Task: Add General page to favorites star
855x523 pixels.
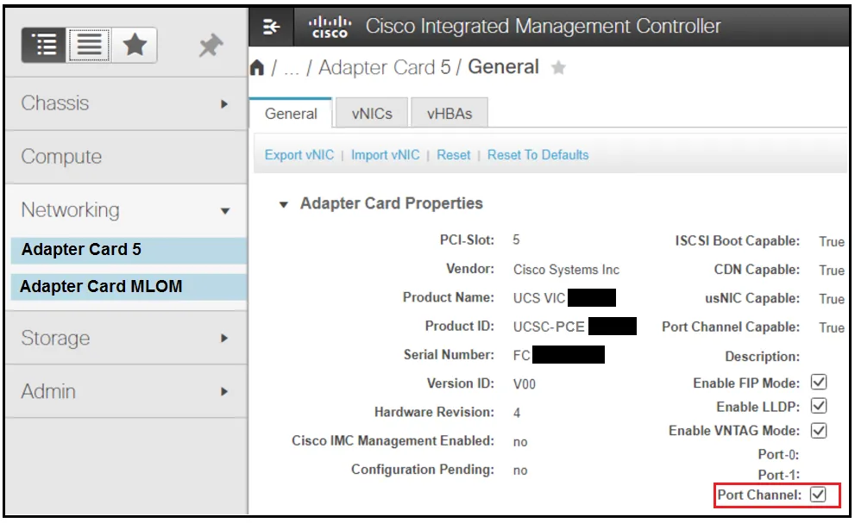Action: point(558,67)
